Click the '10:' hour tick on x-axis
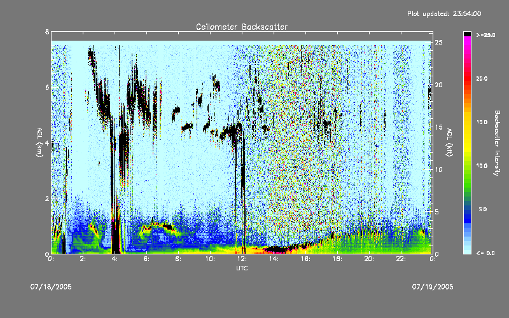 (210, 259)
